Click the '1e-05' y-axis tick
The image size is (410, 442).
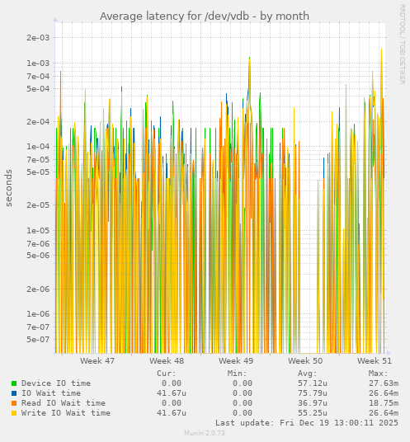tap(38, 231)
